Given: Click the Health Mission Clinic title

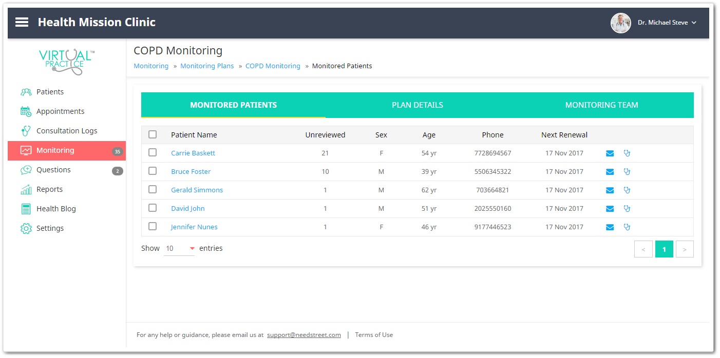Looking at the screenshot, I should click(x=97, y=23).
